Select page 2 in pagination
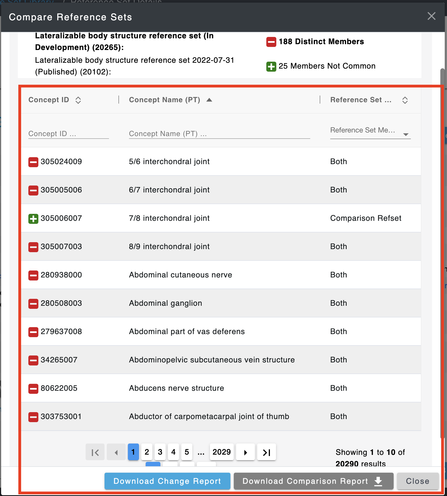 147,452
